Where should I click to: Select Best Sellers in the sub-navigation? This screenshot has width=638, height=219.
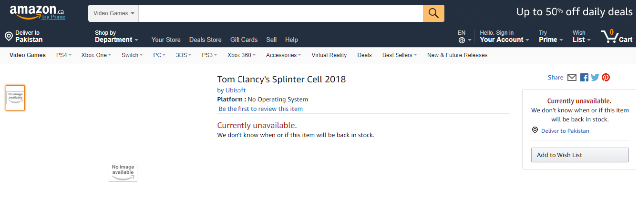399,55
